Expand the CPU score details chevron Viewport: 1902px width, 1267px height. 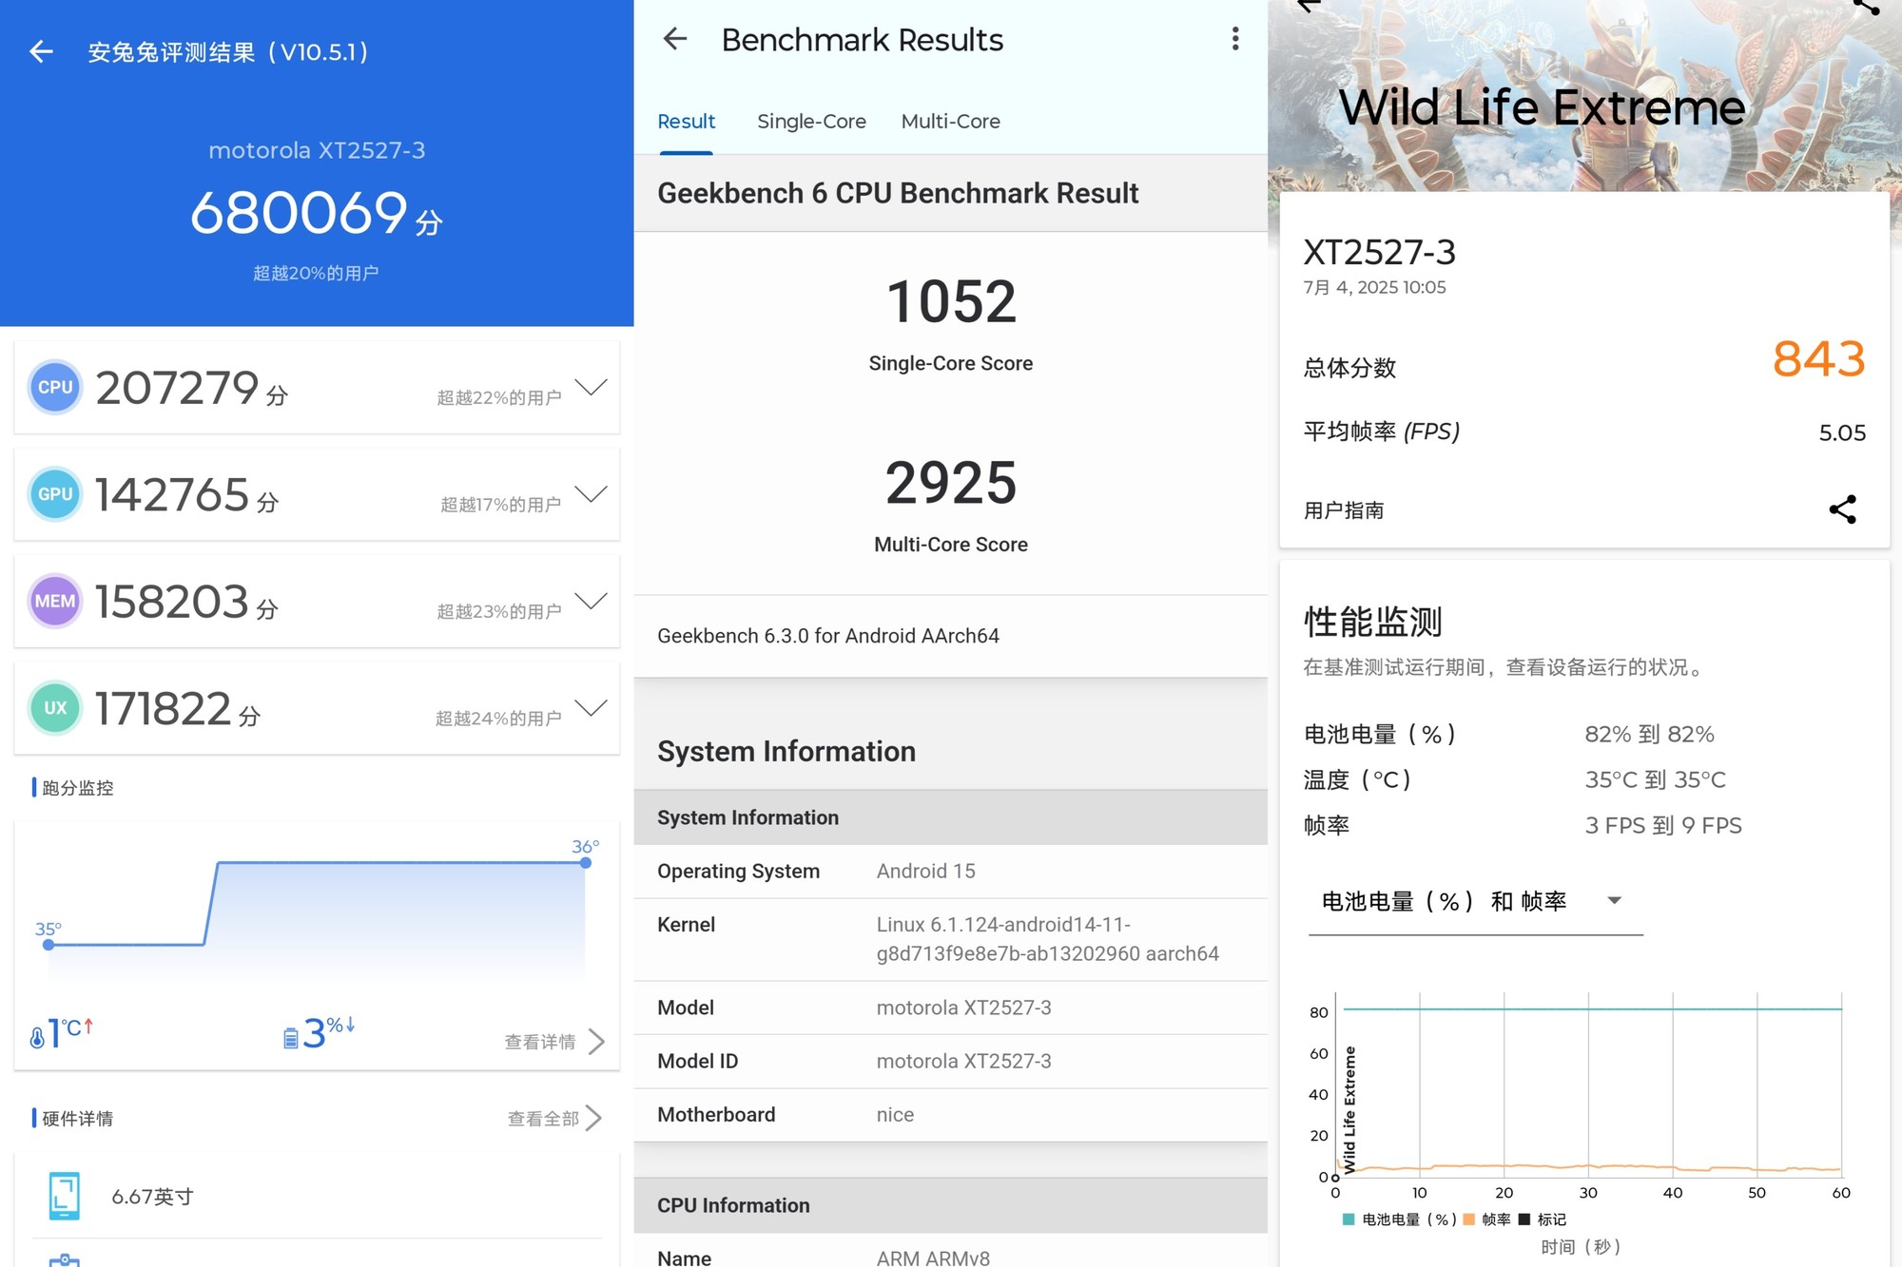[592, 387]
